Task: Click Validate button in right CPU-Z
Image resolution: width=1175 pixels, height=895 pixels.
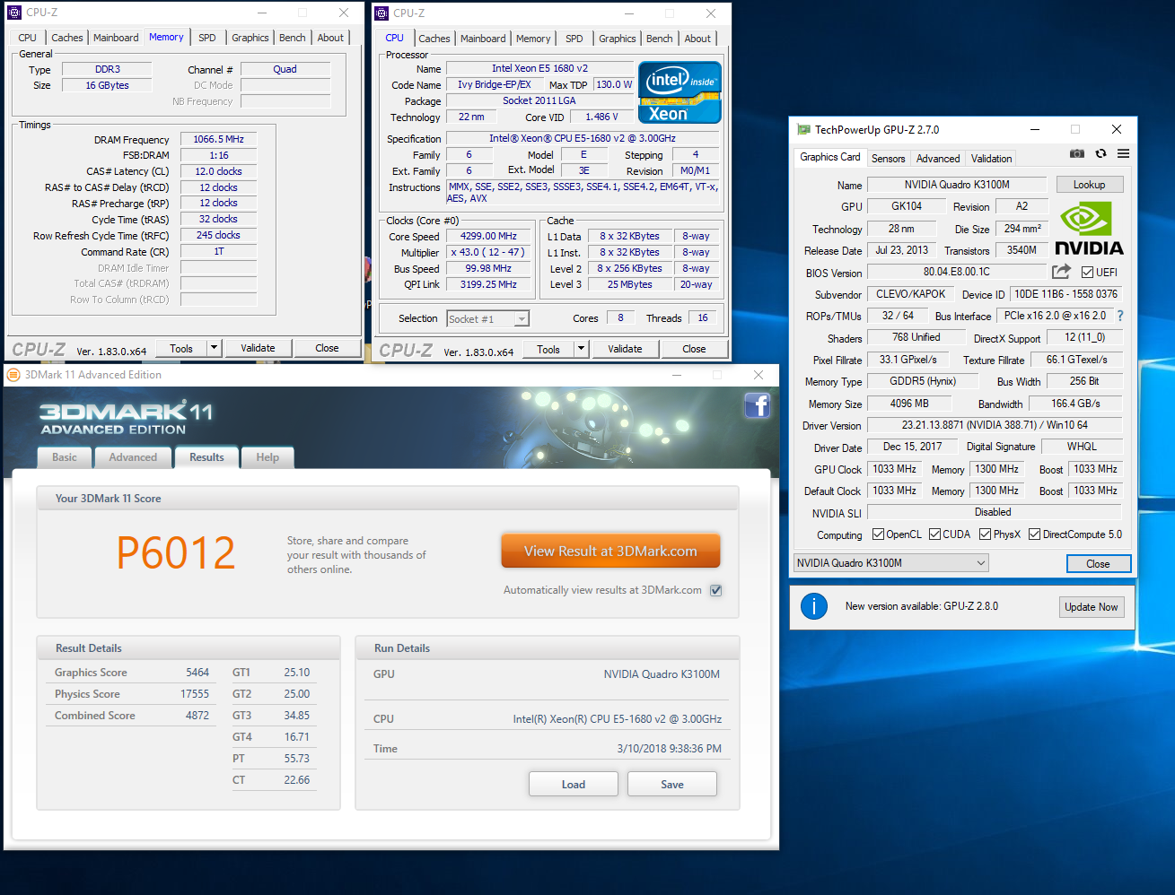Action: click(625, 349)
